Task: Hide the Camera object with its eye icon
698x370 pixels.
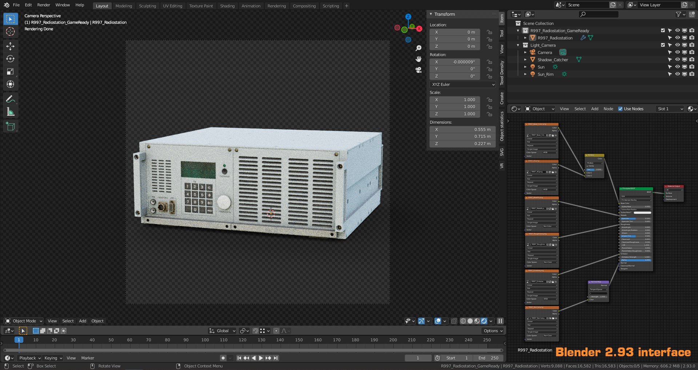Action: (x=677, y=52)
